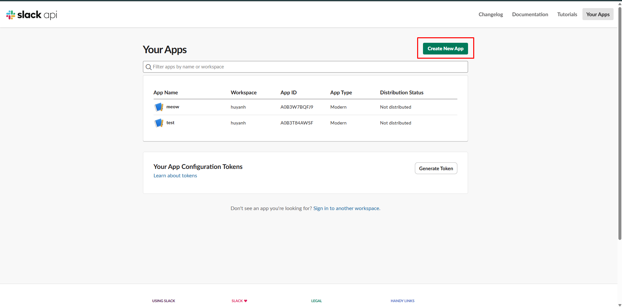Click the LEGAL footer heading
This screenshot has height=307, width=622.
(317, 301)
